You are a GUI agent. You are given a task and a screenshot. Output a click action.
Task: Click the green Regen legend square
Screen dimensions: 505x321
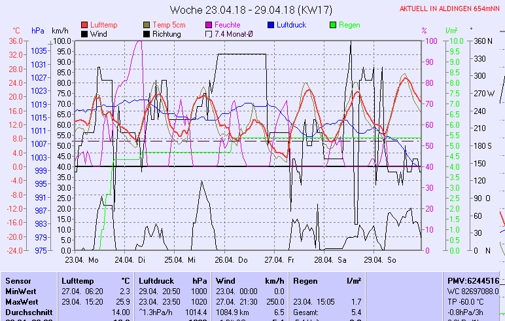(333, 25)
